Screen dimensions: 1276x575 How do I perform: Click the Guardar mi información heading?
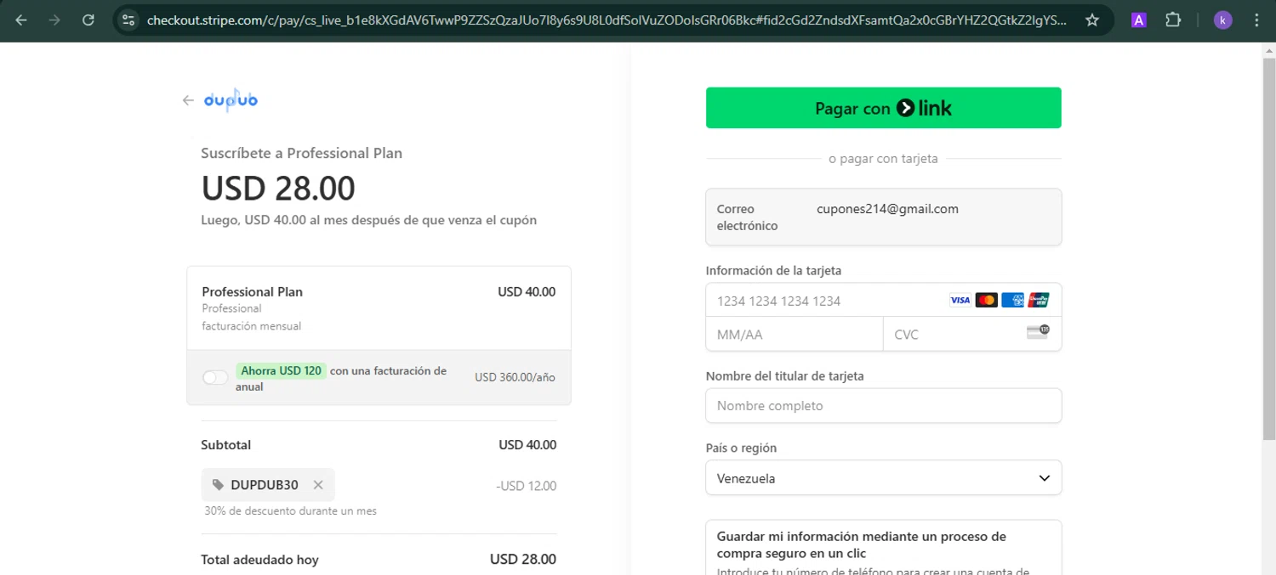coord(862,544)
